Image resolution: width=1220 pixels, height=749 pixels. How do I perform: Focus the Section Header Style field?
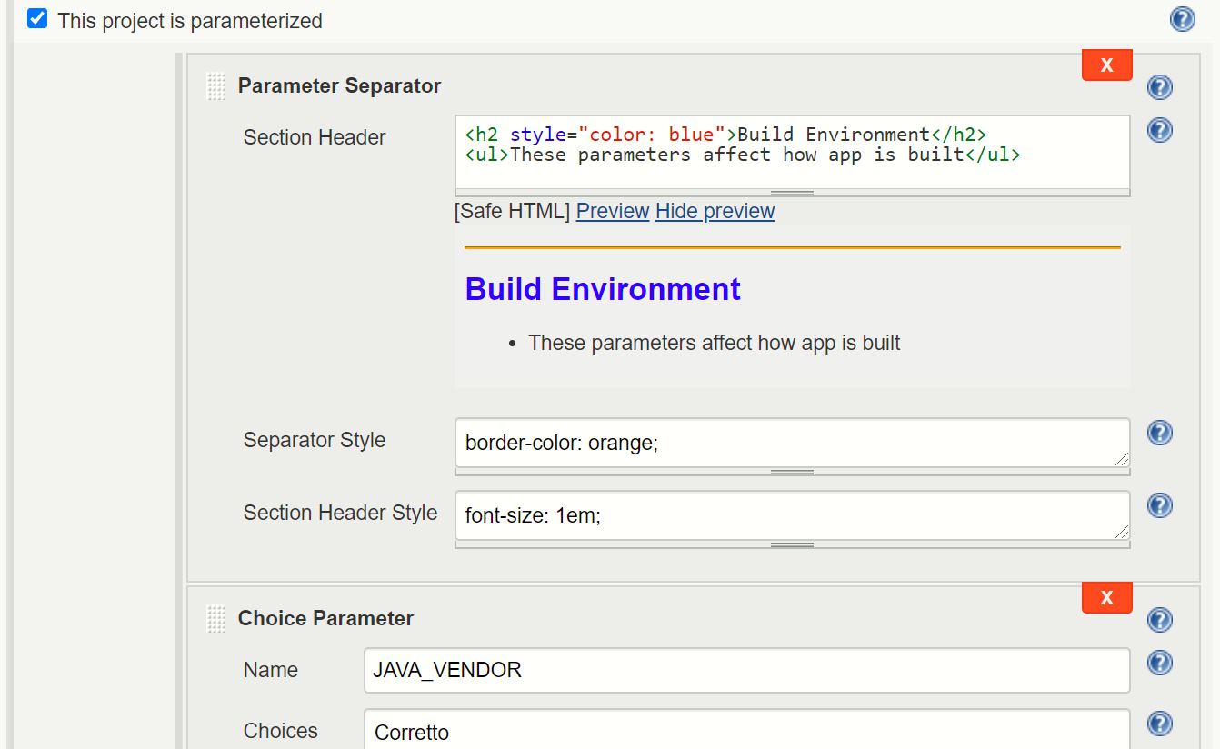(791, 515)
